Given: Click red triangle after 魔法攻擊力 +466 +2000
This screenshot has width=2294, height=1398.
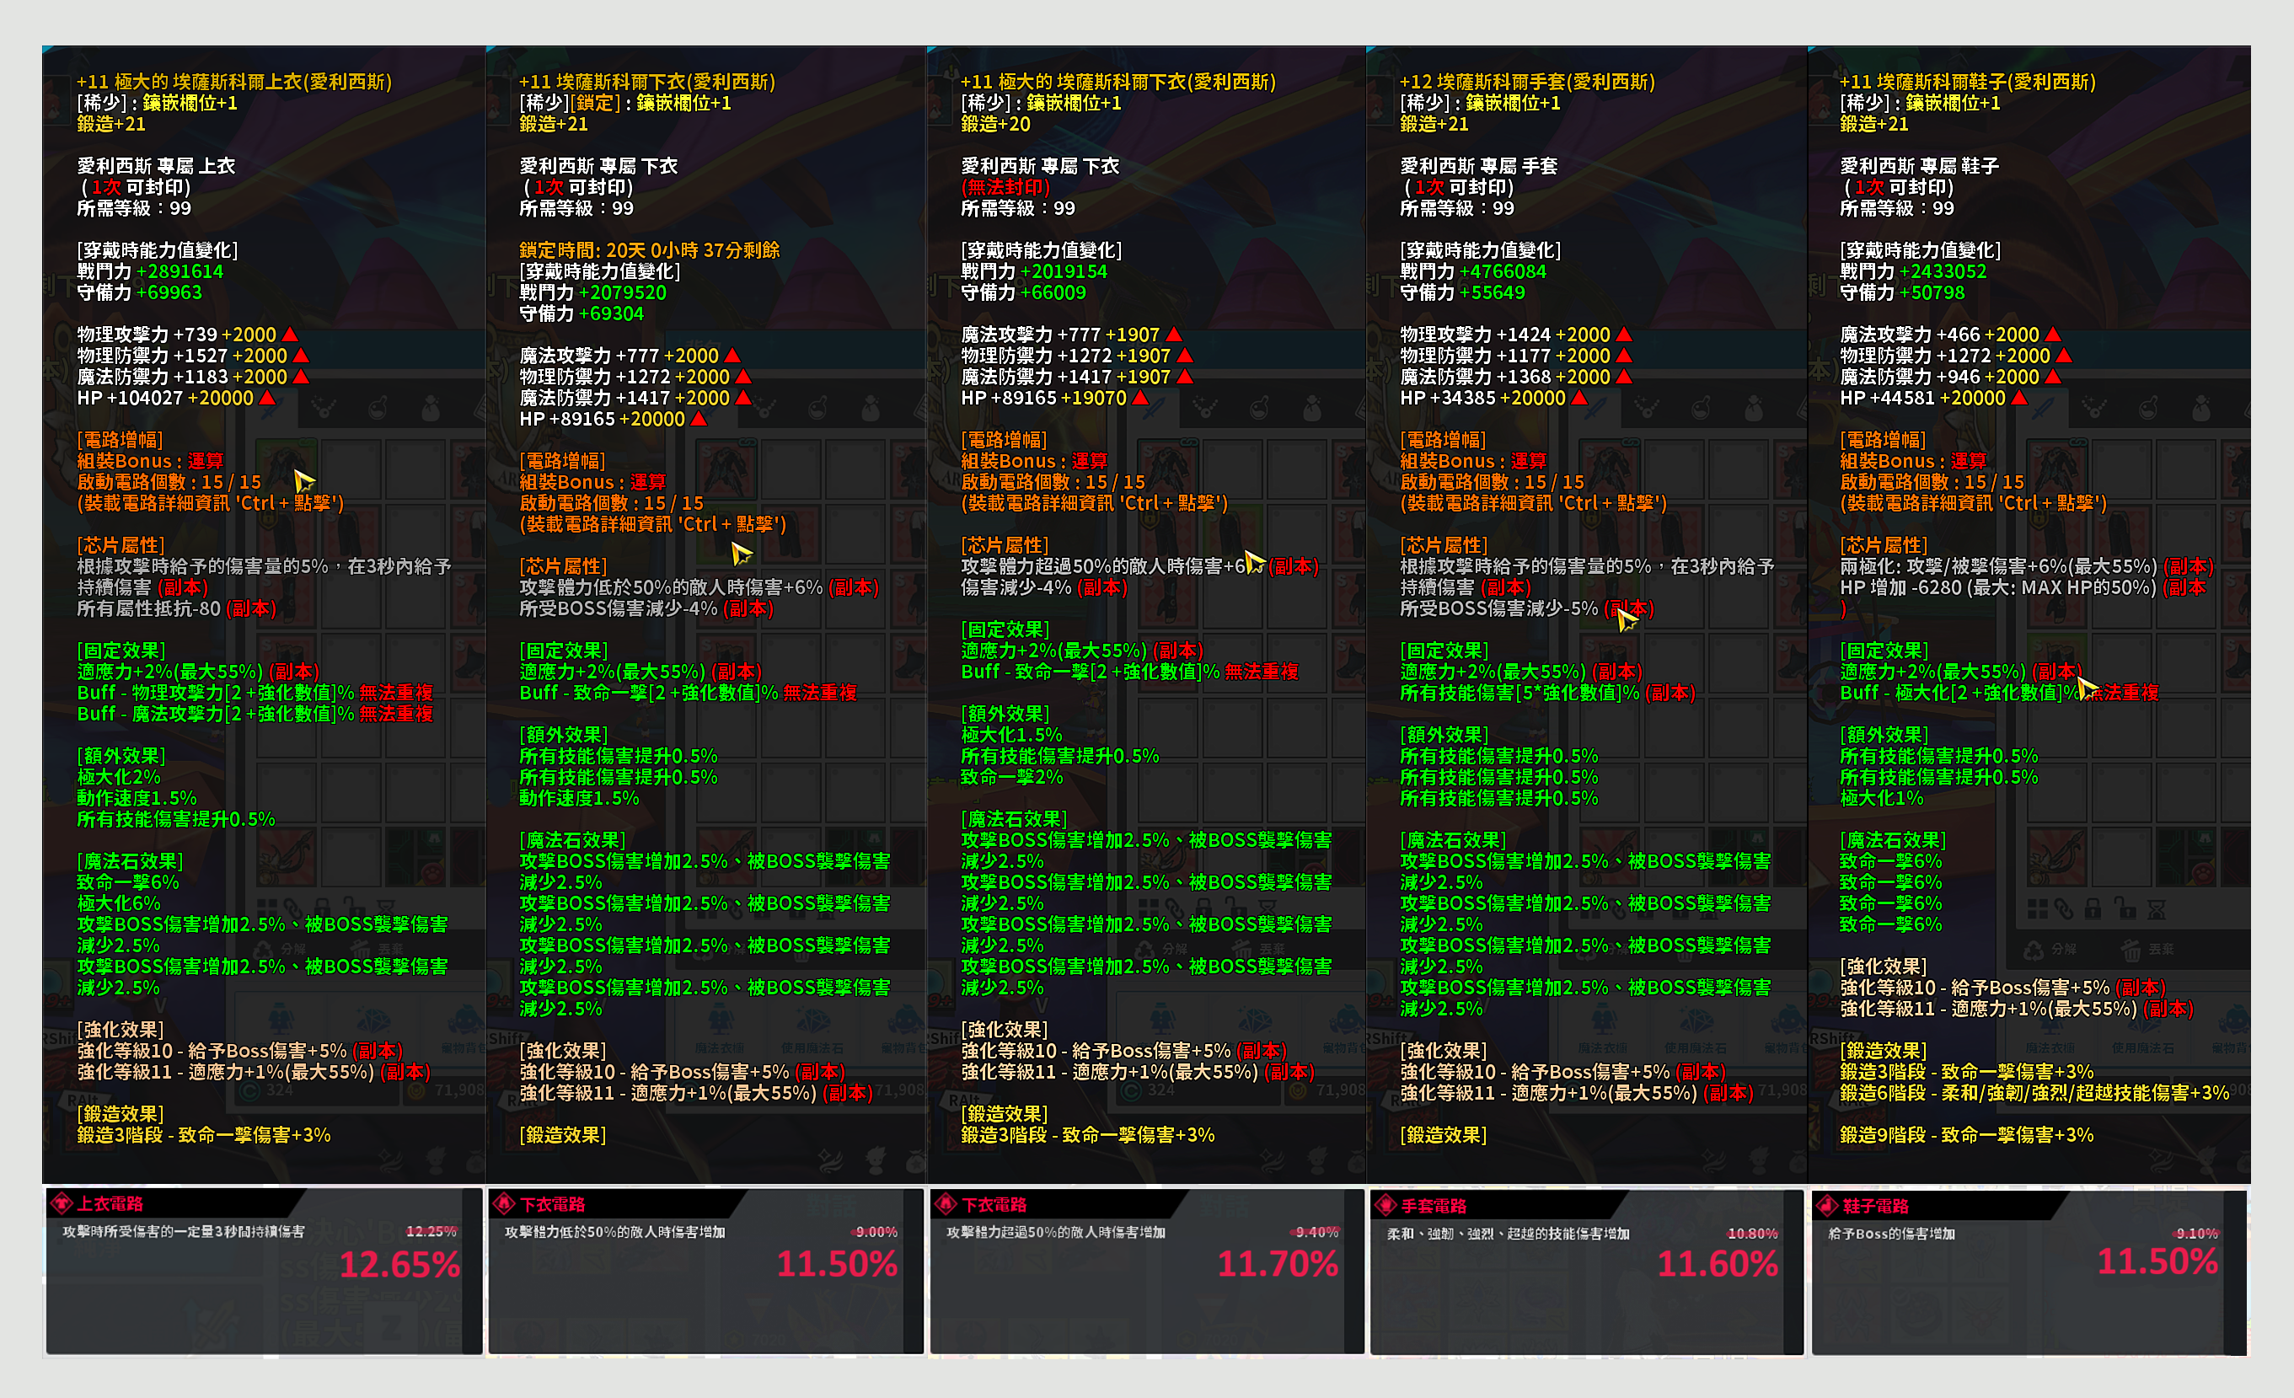Looking at the screenshot, I should [x=2053, y=335].
